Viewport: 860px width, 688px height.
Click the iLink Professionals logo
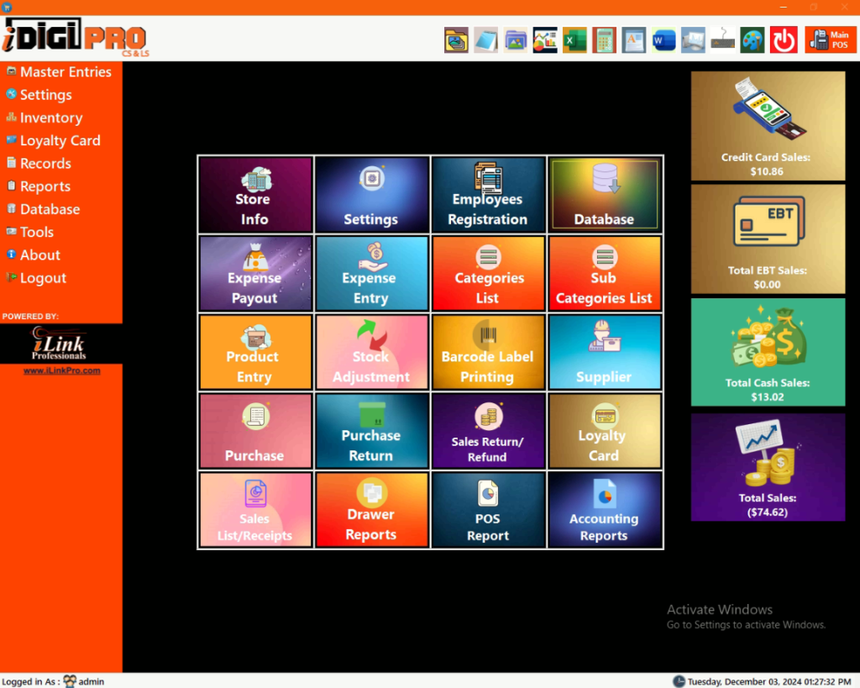[60, 344]
